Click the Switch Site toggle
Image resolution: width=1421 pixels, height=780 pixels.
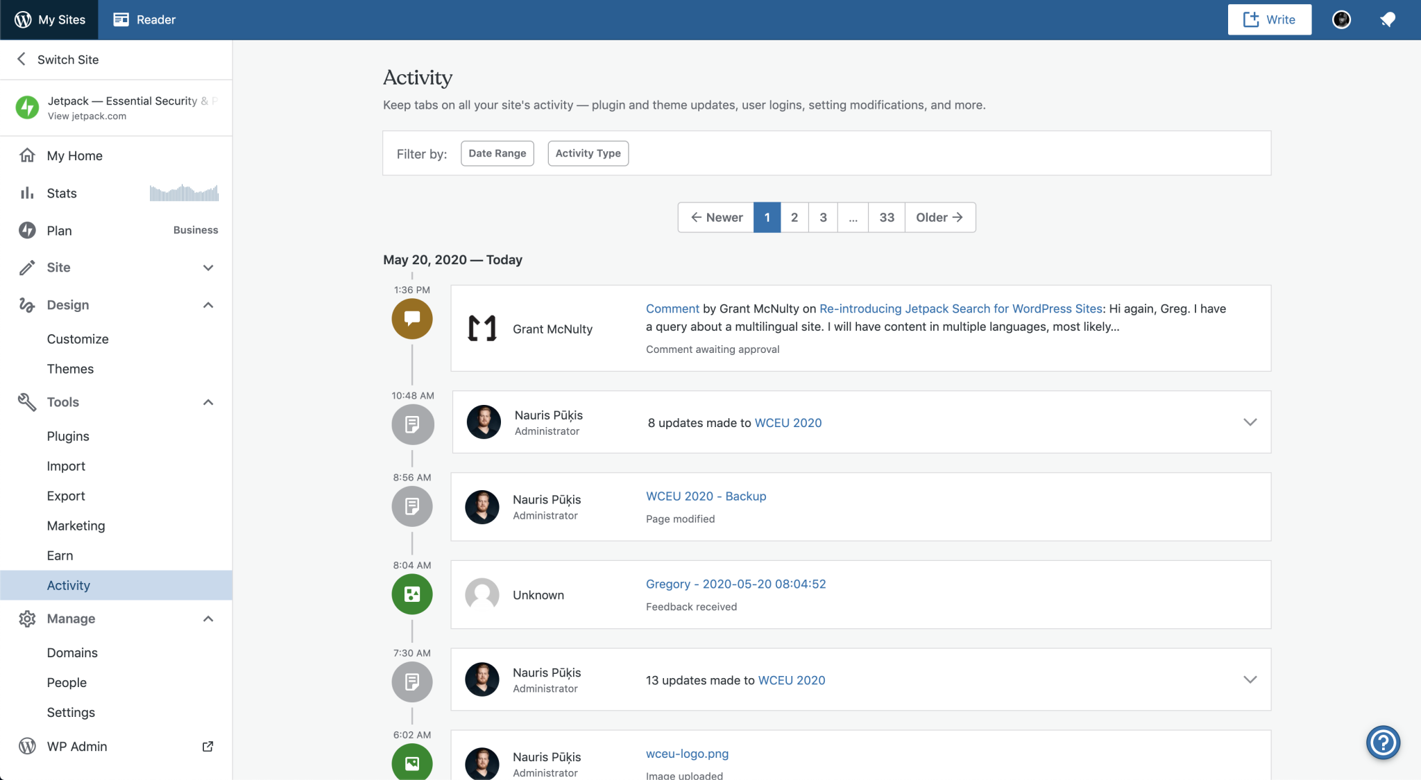68,59
